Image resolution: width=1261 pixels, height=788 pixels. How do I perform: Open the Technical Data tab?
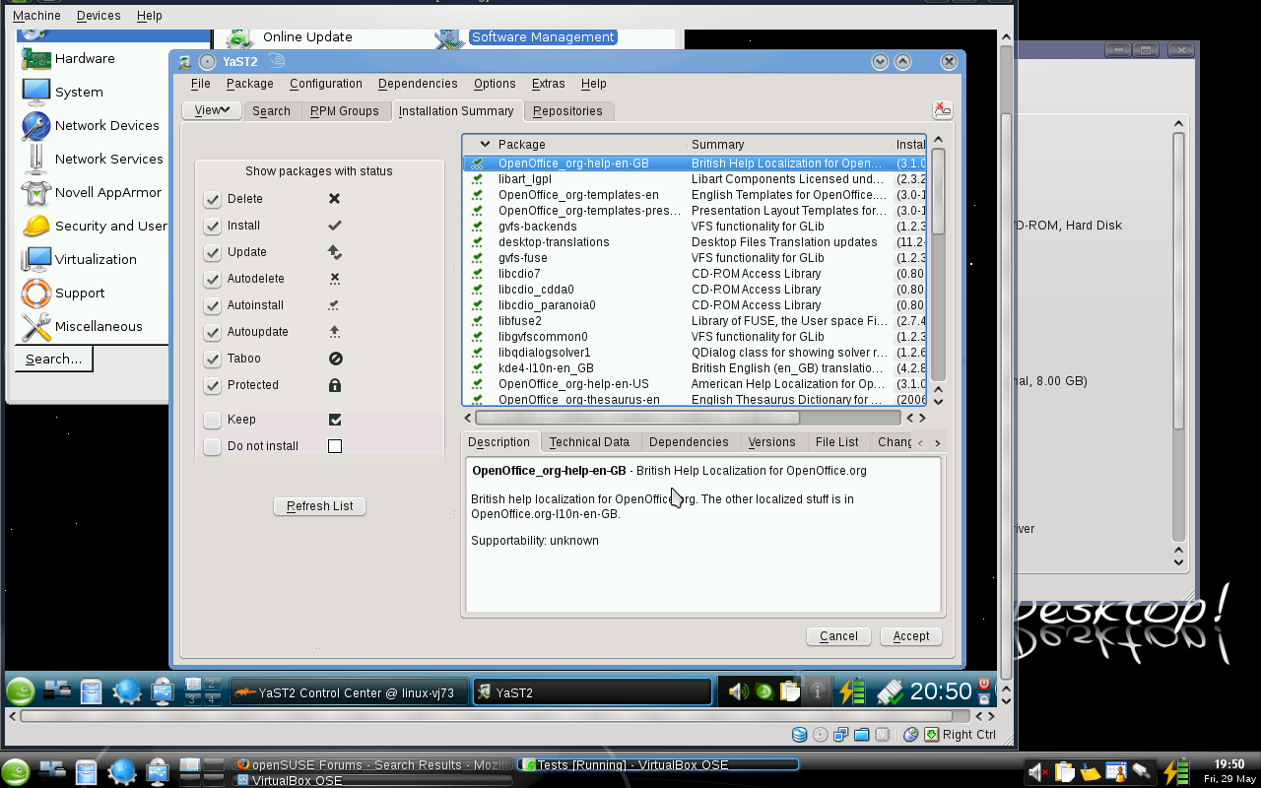click(x=589, y=442)
